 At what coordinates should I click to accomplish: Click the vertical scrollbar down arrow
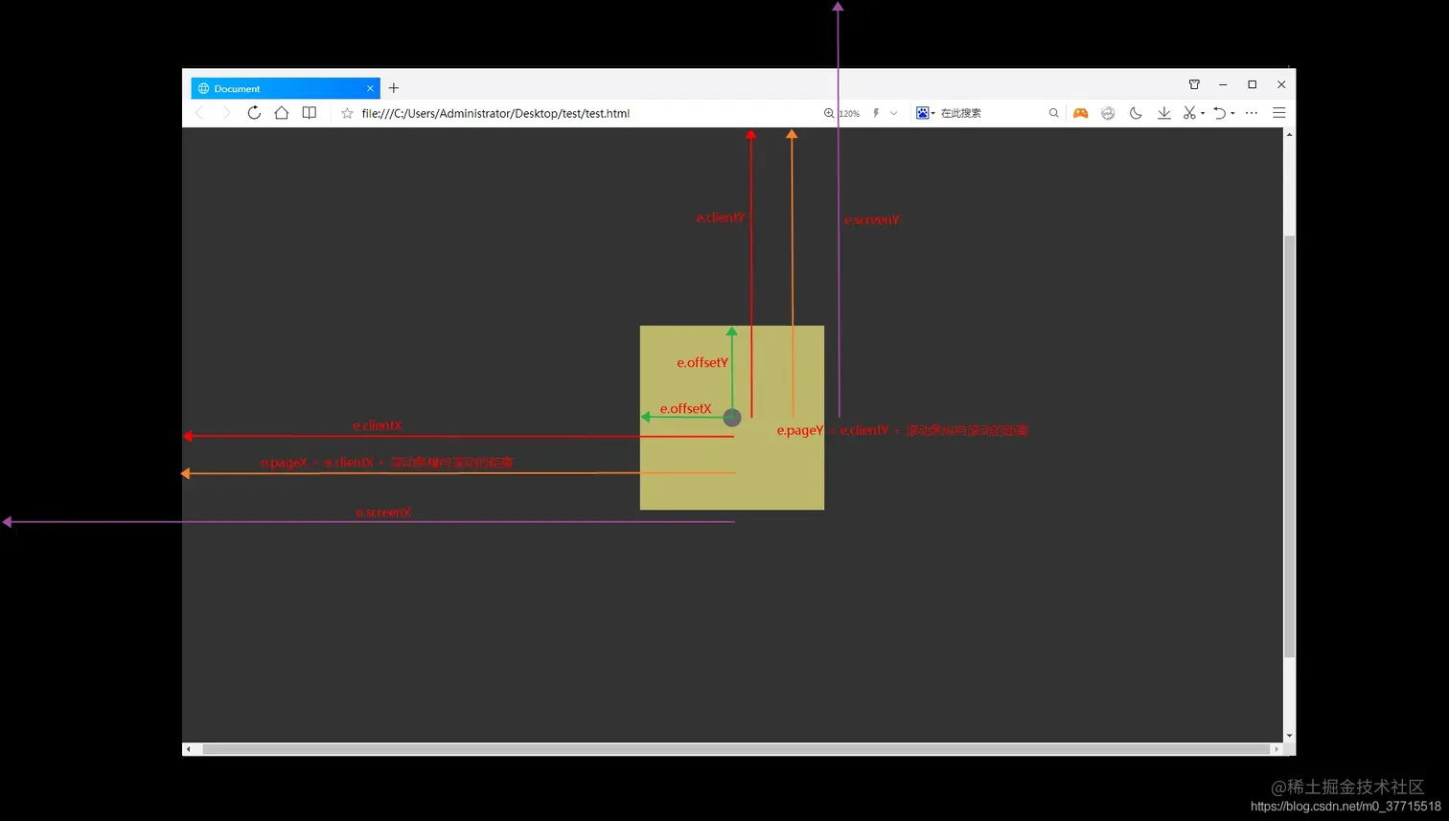click(x=1290, y=736)
